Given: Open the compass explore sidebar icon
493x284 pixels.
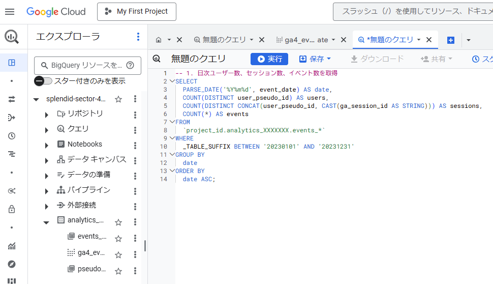Looking at the screenshot, I should 12,264.
